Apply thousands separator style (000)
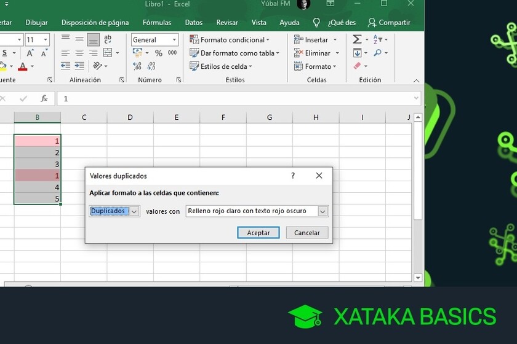This screenshot has height=344, width=517. tap(172, 53)
